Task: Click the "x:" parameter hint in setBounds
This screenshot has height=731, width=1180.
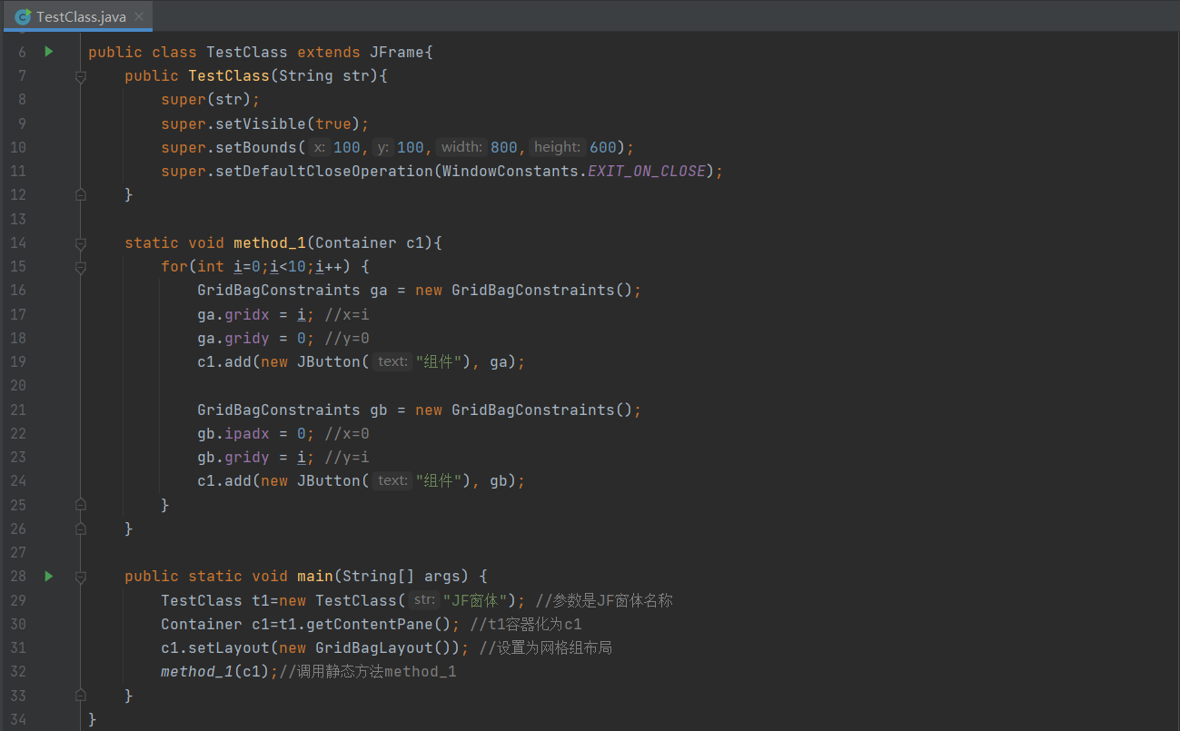Action: point(318,147)
